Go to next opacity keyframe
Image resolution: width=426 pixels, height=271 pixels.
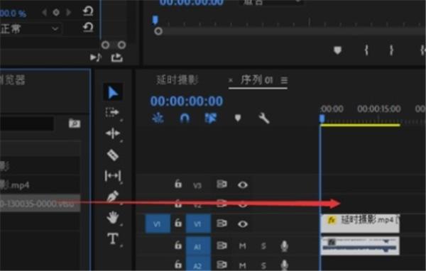coord(68,13)
